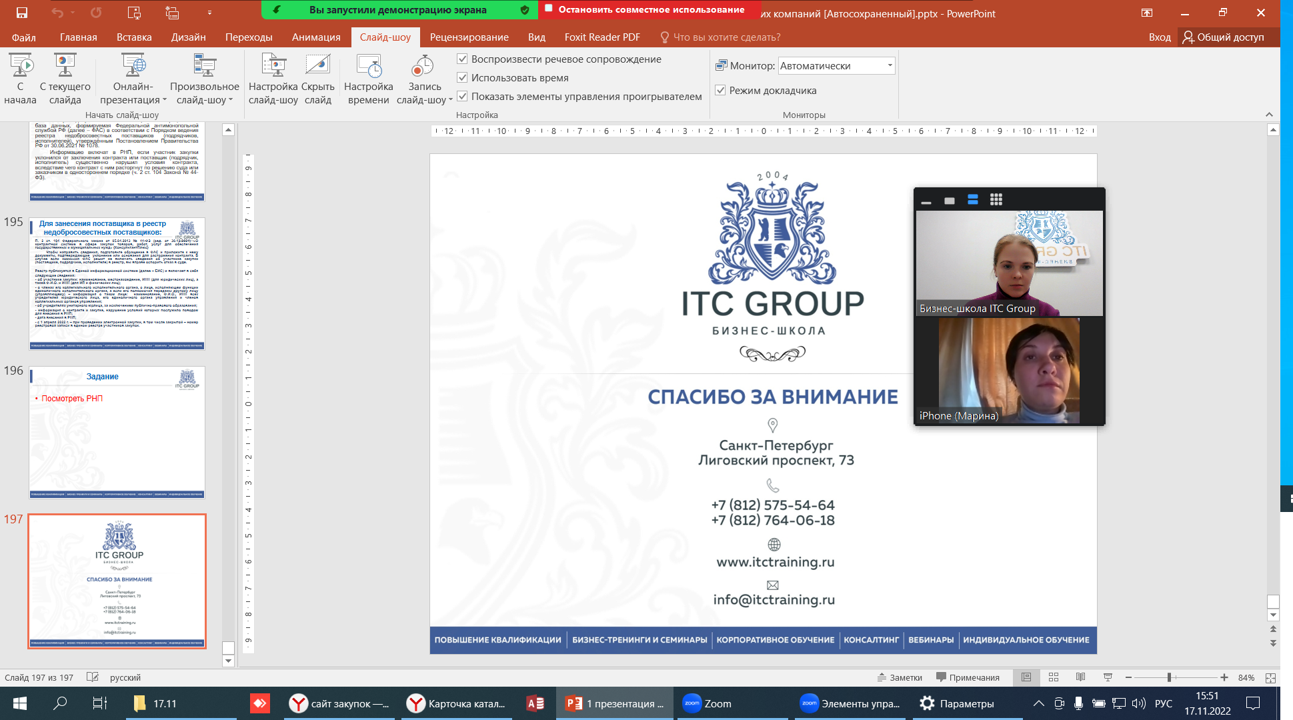
Task: Go to previous slide arrow button
Action: coord(1273,629)
